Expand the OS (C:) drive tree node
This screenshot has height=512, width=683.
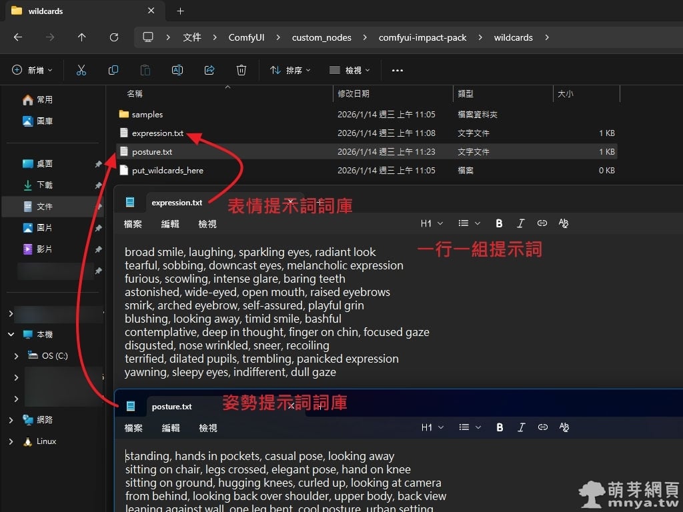click(x=16, y=356)
